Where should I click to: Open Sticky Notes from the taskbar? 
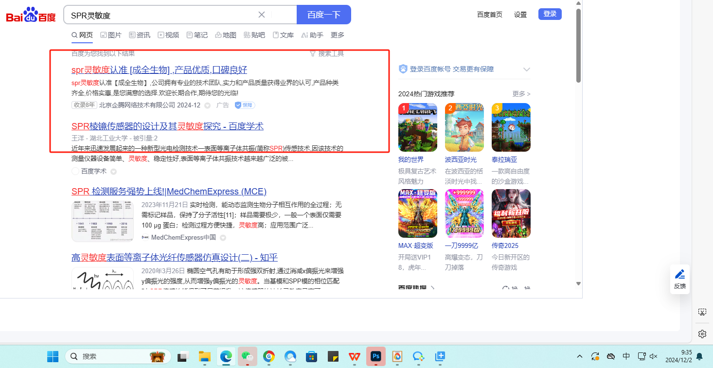click(x=333, y=356)
